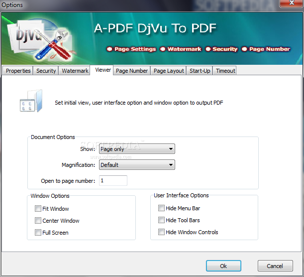This screenshot has height=277, width=304.
Task: Click the 'Page Settings' banner text
Action: [x=135, y=49]
